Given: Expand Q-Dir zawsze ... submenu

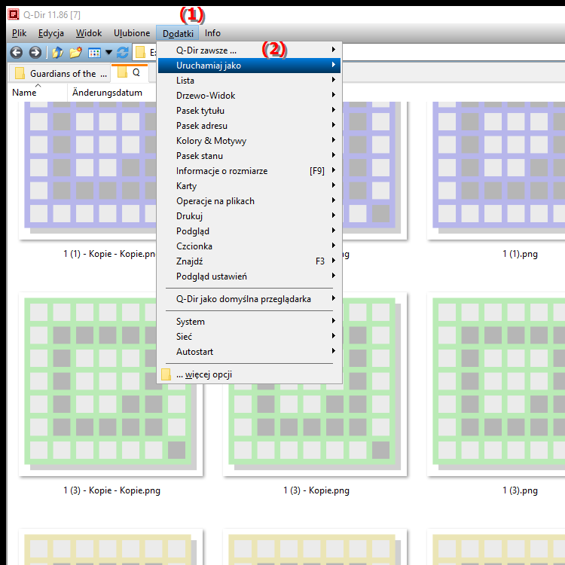Looking at the screenshot, I should [x=249, y=50].
